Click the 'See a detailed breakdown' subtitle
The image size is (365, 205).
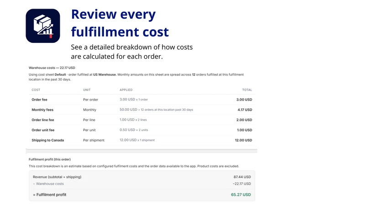coord(132,51)
